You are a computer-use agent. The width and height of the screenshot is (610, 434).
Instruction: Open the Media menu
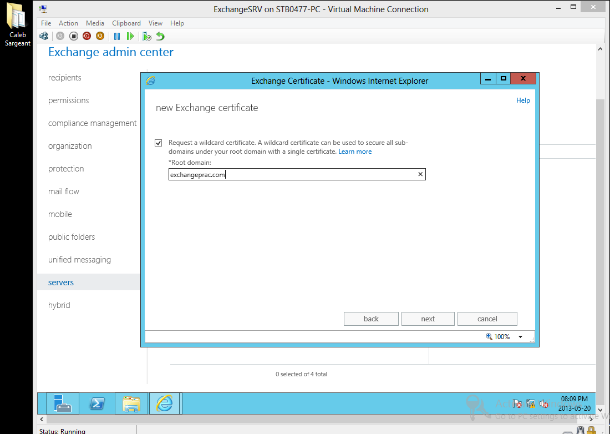[x=95, y=23]
